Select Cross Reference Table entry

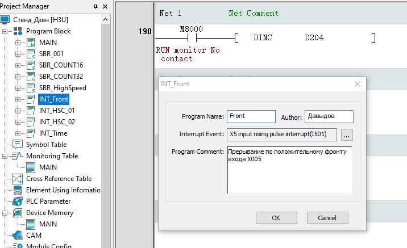pyautogui.click(x=59, y=179)
